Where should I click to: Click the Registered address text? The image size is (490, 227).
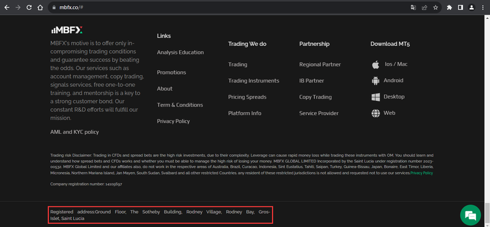[x=160, y=215]
